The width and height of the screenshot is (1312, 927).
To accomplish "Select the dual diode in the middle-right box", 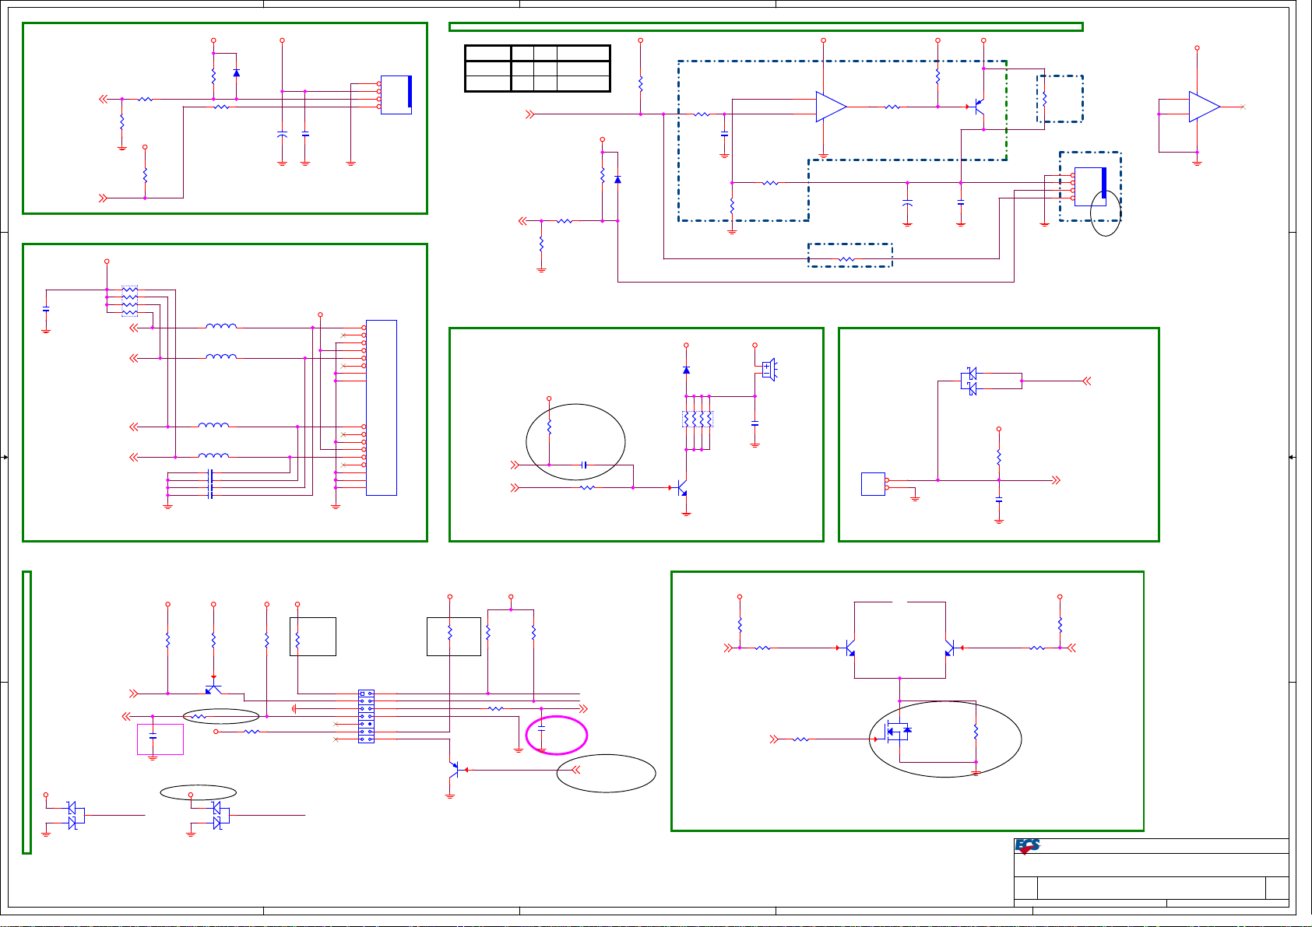I will 971,381.
